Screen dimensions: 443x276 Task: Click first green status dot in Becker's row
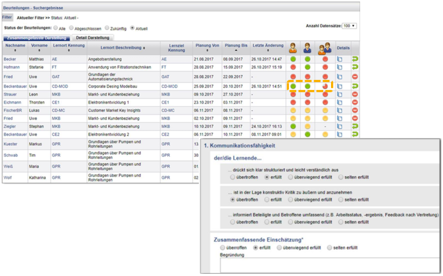tap(293, 59)
